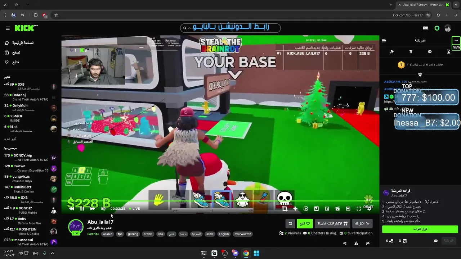The width and height of the screenshot is (461, 259).
Task: Seek on the green video progress bar
Action: [220, 202]
